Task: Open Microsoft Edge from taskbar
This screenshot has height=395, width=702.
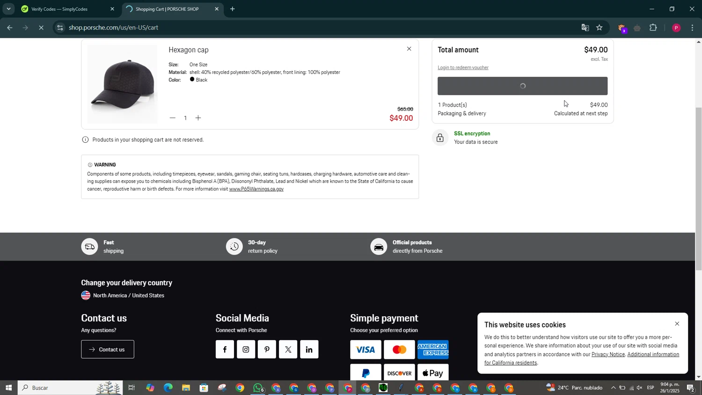Action: pyautogui.click(x=168, y=388)
